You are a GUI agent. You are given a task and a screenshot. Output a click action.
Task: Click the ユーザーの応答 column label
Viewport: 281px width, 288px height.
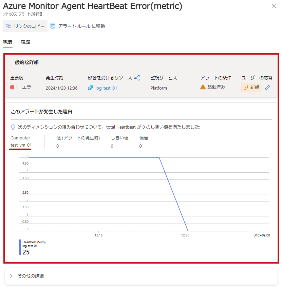pos(257,78)
